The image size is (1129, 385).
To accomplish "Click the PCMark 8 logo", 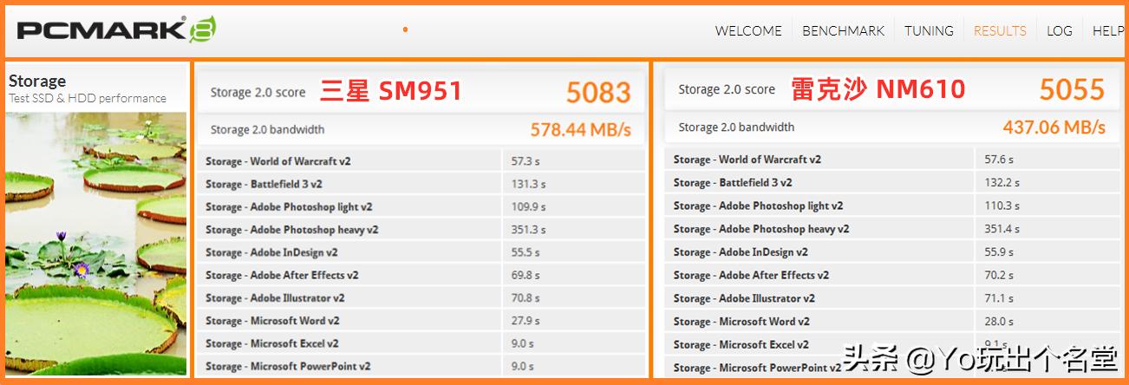I will [x=116, y=30].
